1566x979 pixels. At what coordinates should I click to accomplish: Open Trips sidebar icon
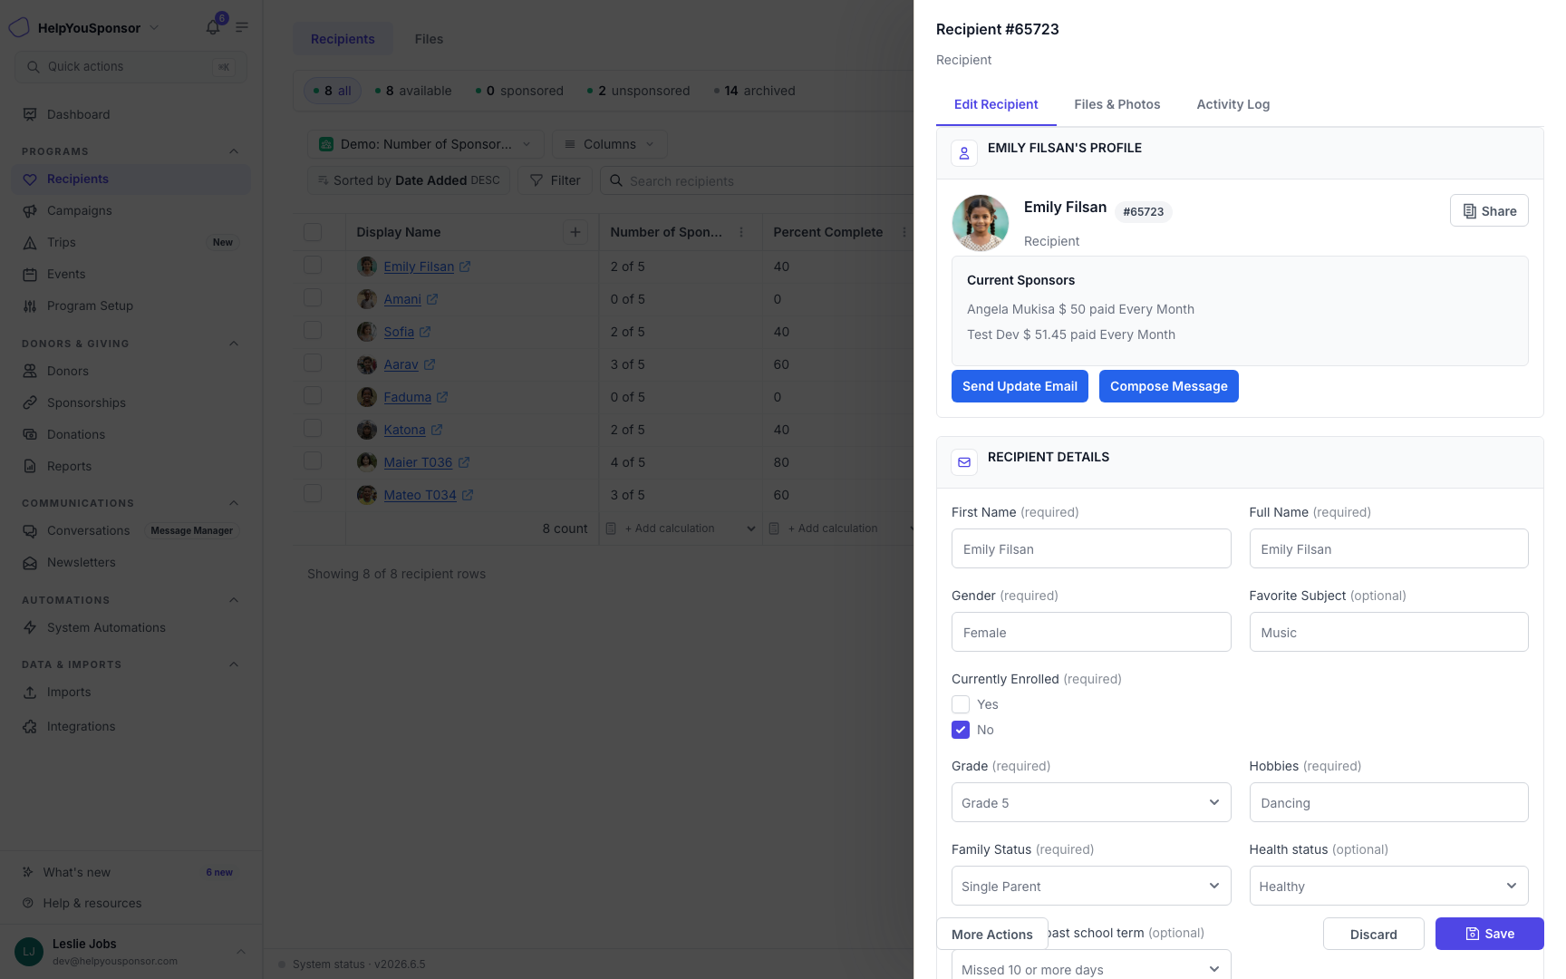(x=30, y=242)
